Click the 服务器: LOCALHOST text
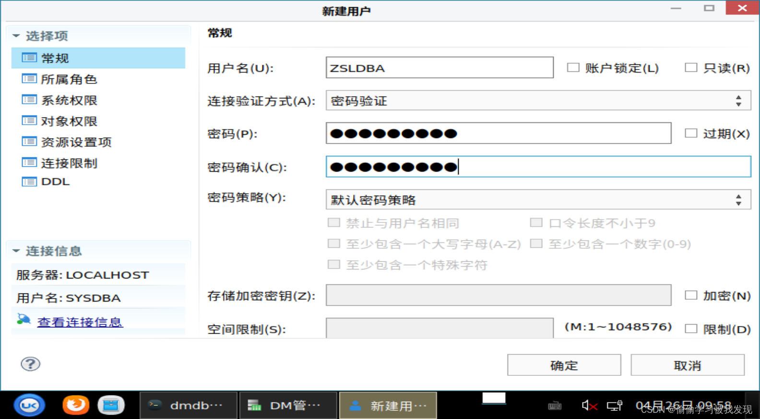This screenshot has height=419, width=760. click(83, 275)
